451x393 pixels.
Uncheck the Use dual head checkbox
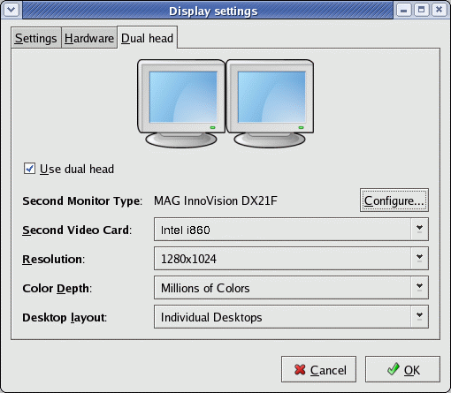[29, 169]
